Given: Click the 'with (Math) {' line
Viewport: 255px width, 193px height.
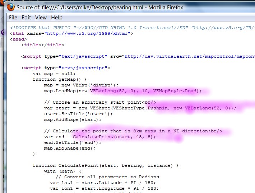Looking at the screenshot, I should click(x=62, y=171).
